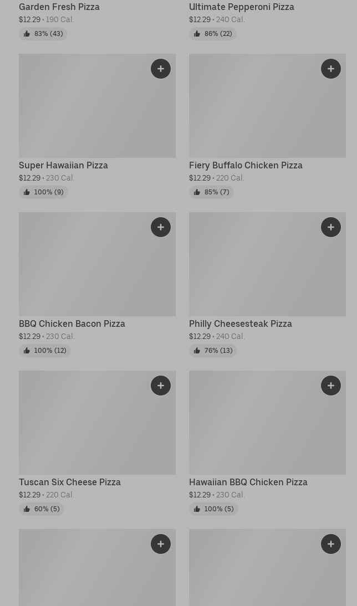Image resolution: width=357 pixels, height=606 pixels.
Task: Click the 86% (22) rating badge
Action: tap(213, 34)
